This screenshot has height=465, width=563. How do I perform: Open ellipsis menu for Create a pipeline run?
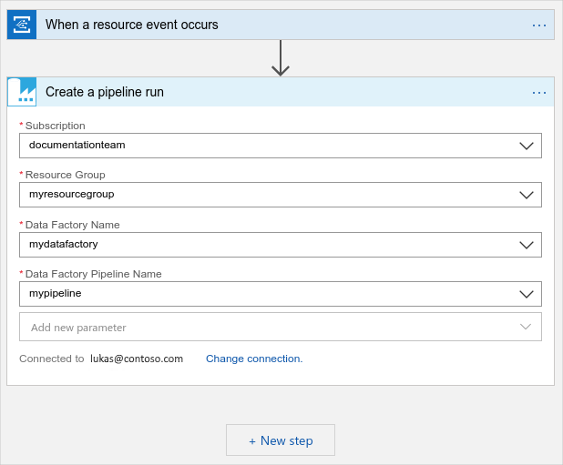click(x=539, y=92)
